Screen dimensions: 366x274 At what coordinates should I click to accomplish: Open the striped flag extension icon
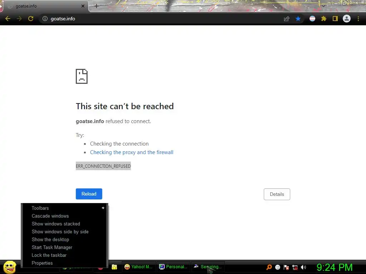pos(312,19)
